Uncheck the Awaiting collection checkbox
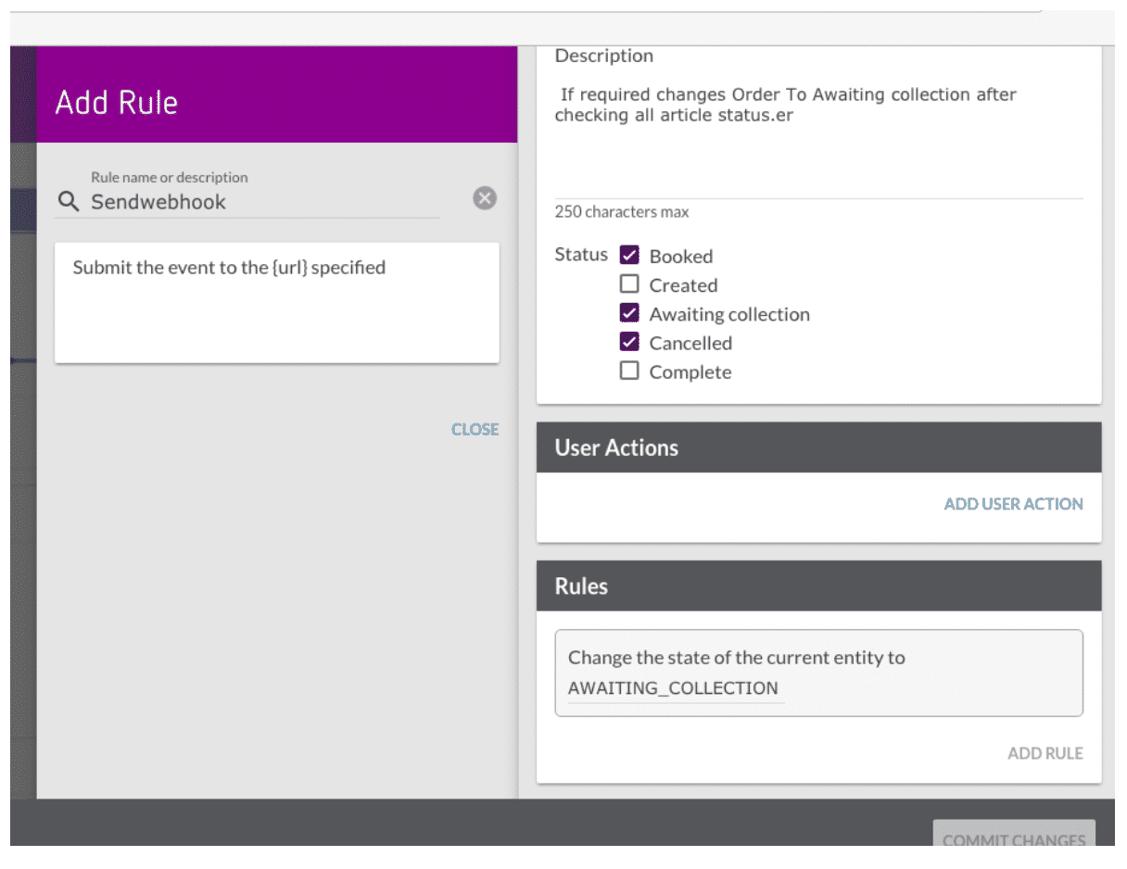Viewport: 1127px width, 869px height. 629,314
